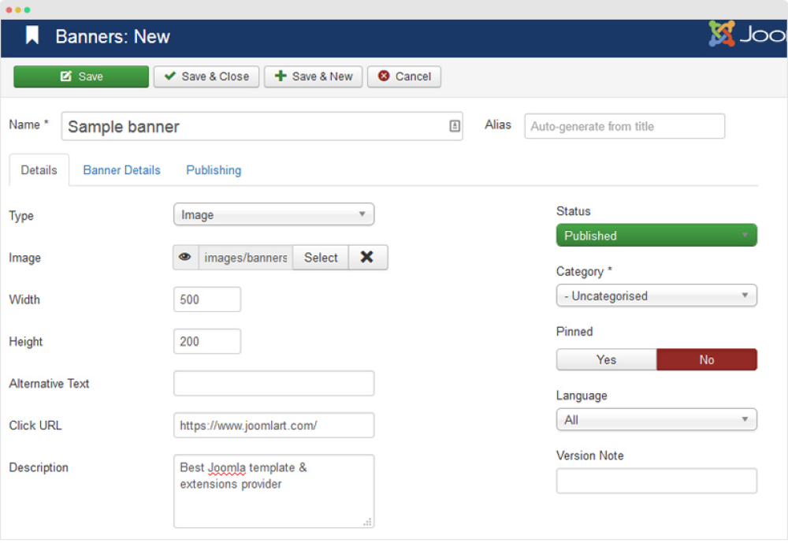Focus the Alternative Text input field
This screenshot has width=788, height=543.
pos(273,384)
